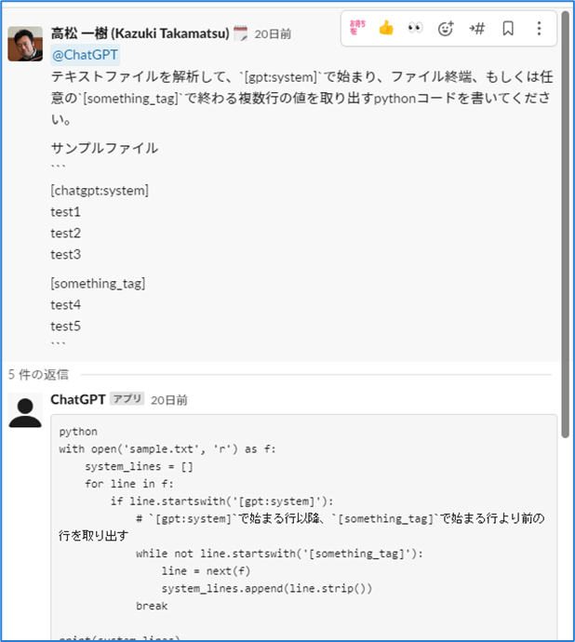575x642 pixels.
Task: React with the thumbs up emoji
Action: point(386,28)
